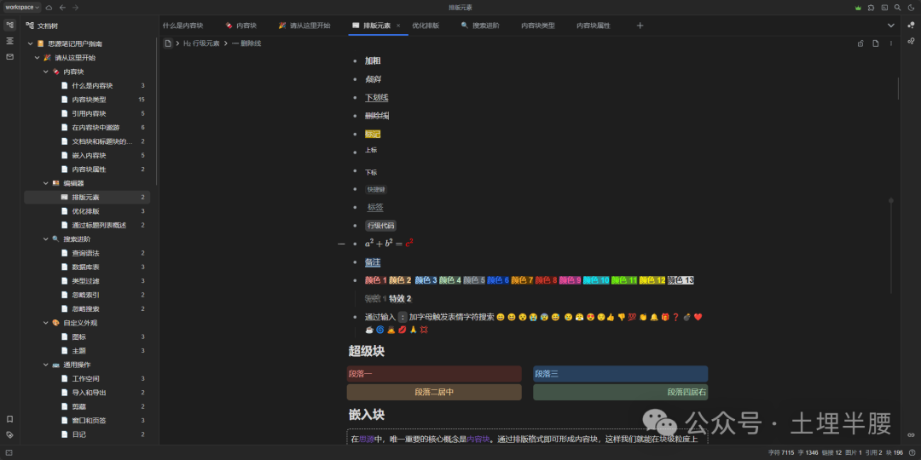Open the outline dock icon
This screenshot has height=460, width=921.
[9, 41]
